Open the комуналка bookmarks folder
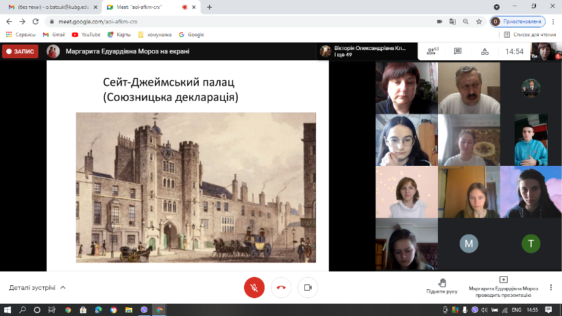 click(154, 34)
